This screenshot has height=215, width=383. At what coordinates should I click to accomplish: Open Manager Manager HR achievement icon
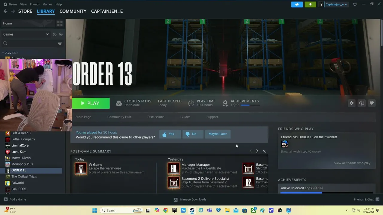click(x=174, y=169)
